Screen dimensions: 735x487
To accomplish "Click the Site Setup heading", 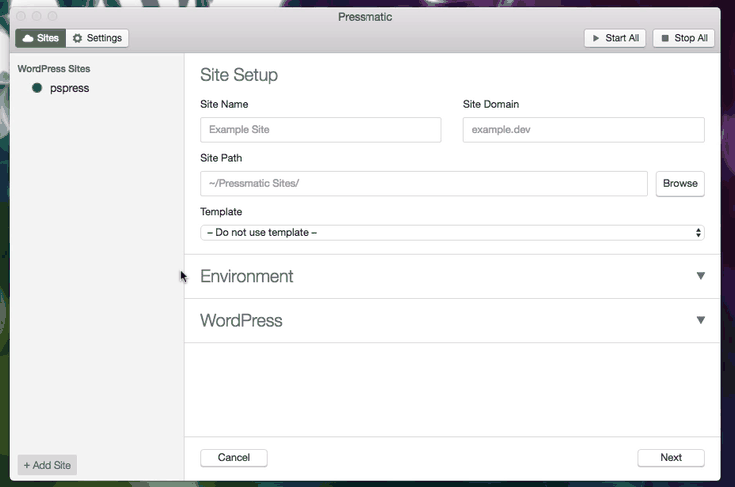I will [x=239, y=75].
